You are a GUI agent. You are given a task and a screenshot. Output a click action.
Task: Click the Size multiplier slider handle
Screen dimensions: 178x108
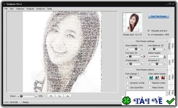pyautogui.click(x=136, y=49)
